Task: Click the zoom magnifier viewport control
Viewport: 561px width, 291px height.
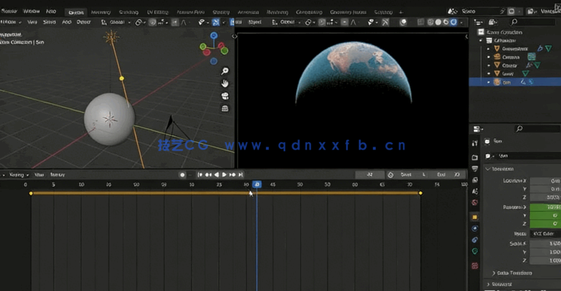Action: 225,71
